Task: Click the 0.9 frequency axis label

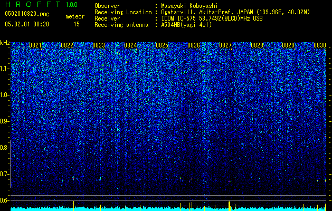Action: [4, 121]
